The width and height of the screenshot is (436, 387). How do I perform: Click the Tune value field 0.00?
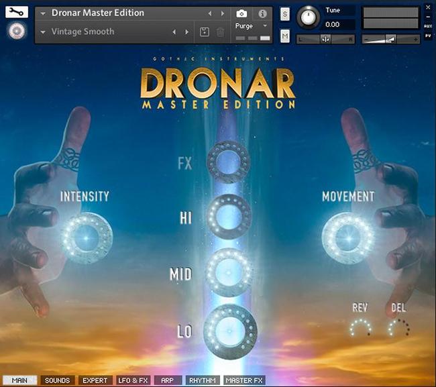click(339, 24)
